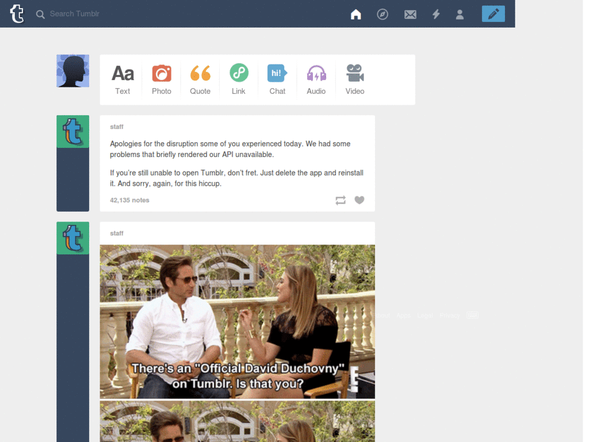Open the David Duchovny GIF image
589x442 pixels.
(x=238, y=322)
